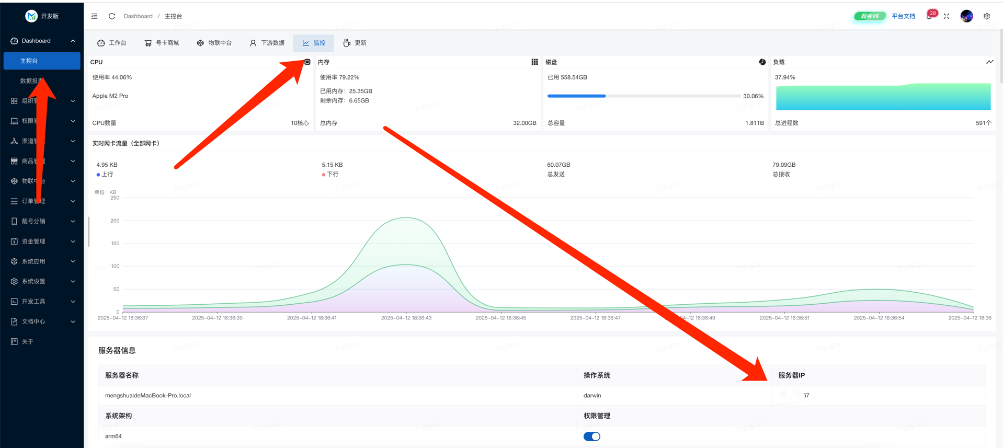The height and width of the screenshot is (448, 1003).
Task: Open the 平台文档 link
Action: click(903, 16)
